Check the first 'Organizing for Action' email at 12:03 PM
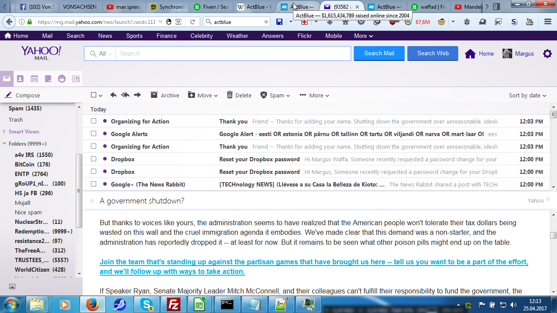The image size is (557, 313). pyautogui.click(x=94, y=121)
